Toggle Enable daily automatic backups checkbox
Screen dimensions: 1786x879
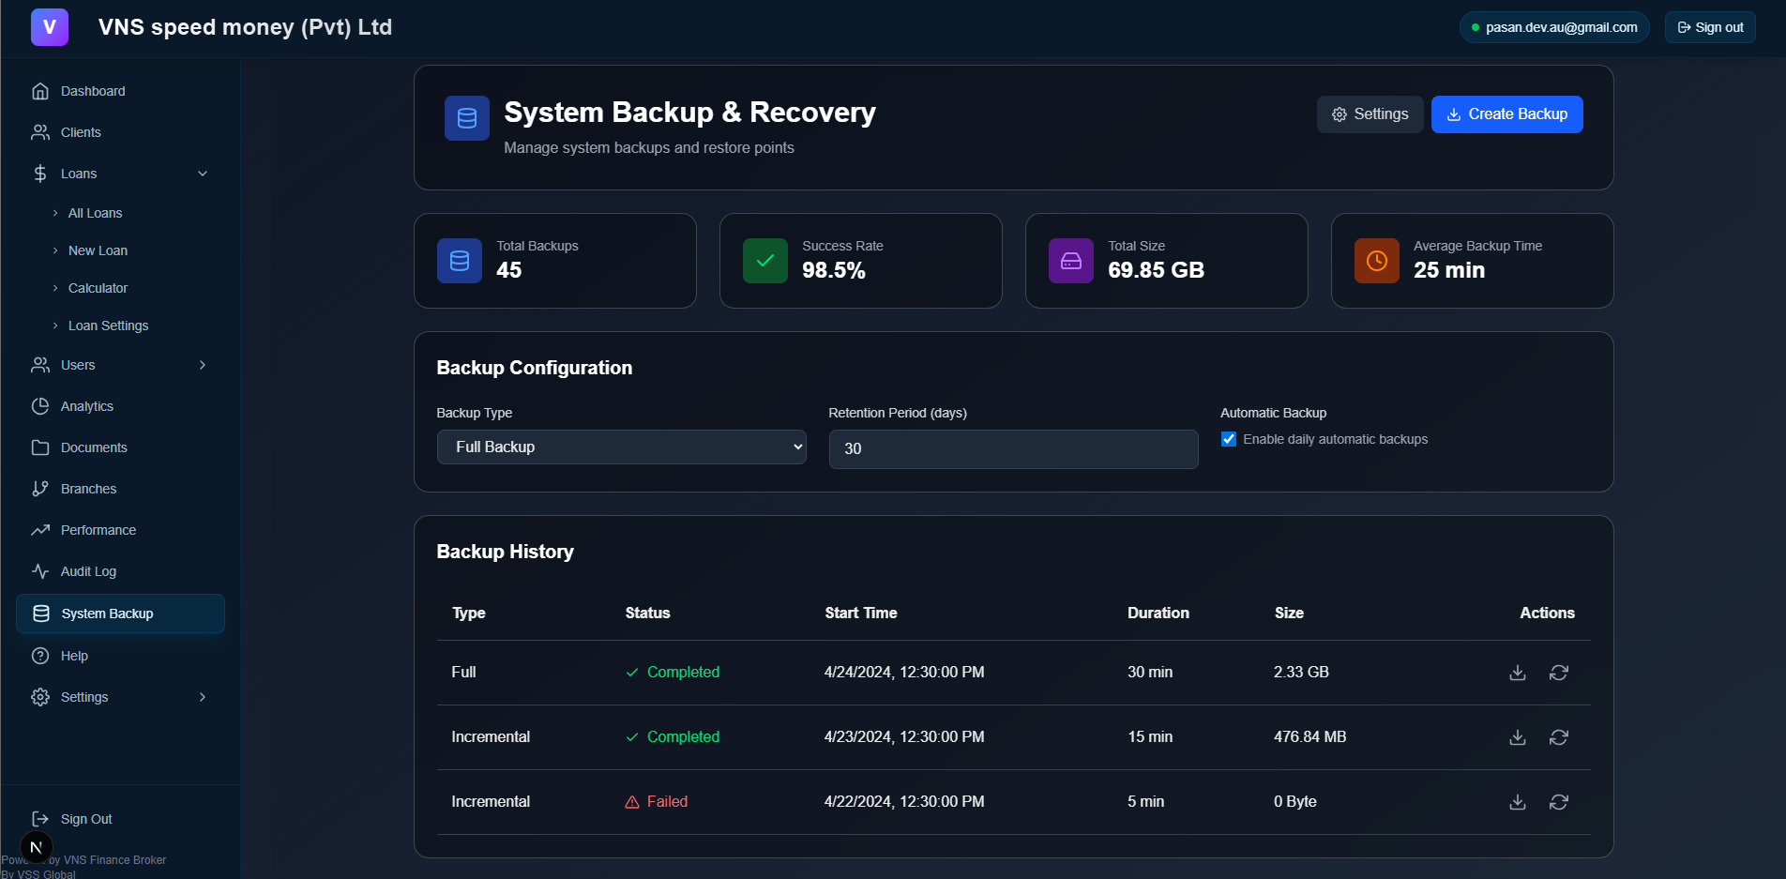tap(1229, 439)
